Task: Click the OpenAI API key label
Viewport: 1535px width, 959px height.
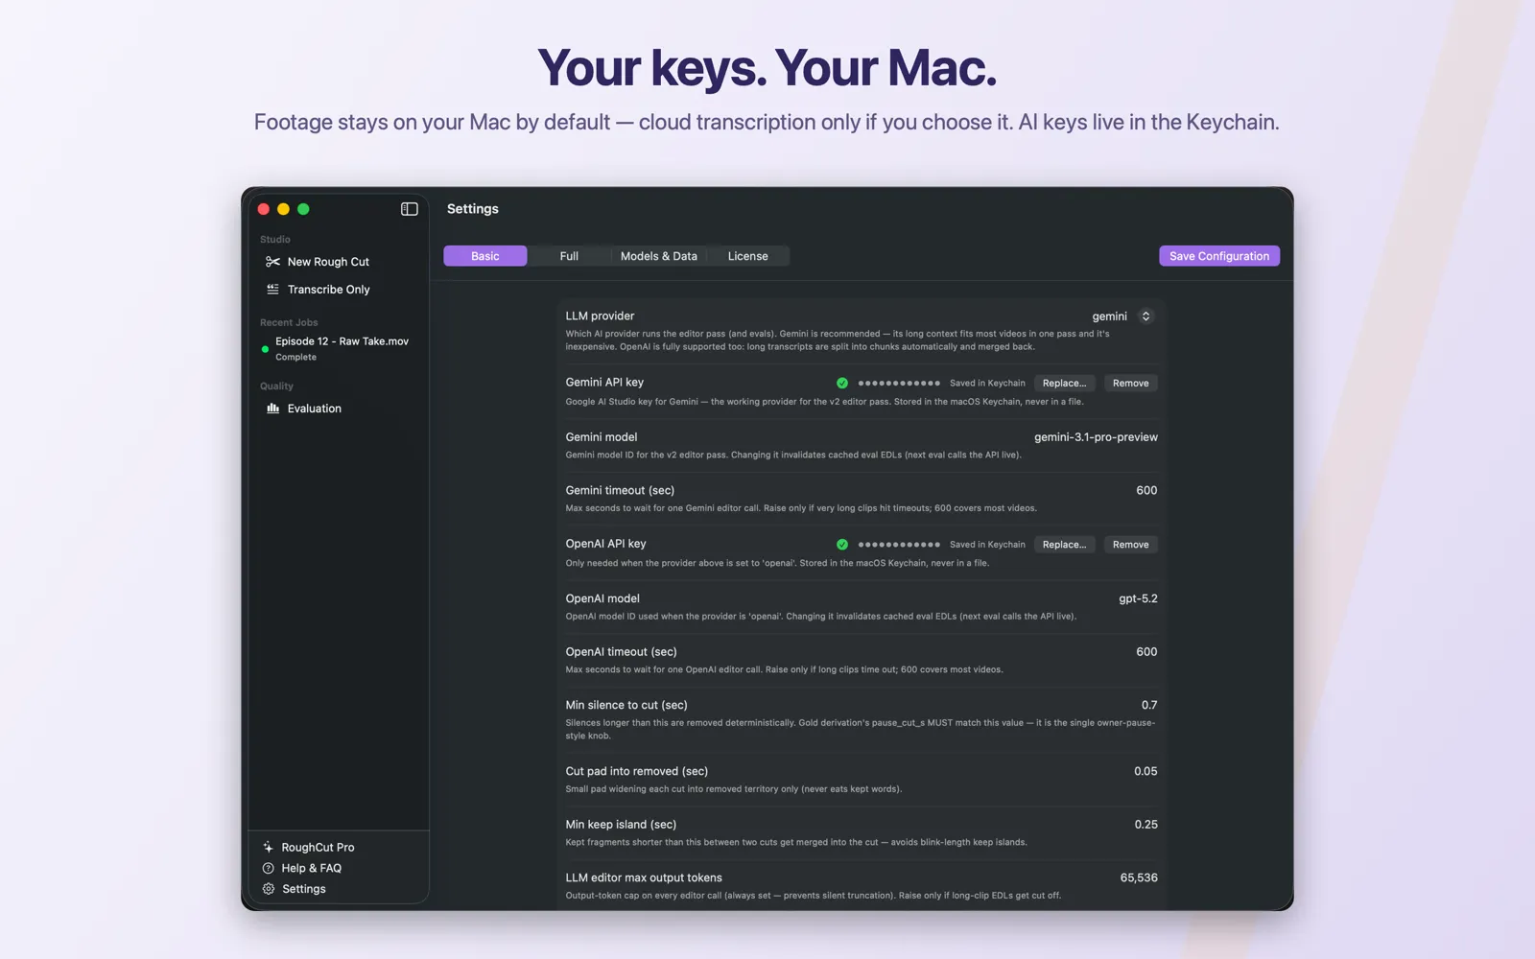Action: 605,544
